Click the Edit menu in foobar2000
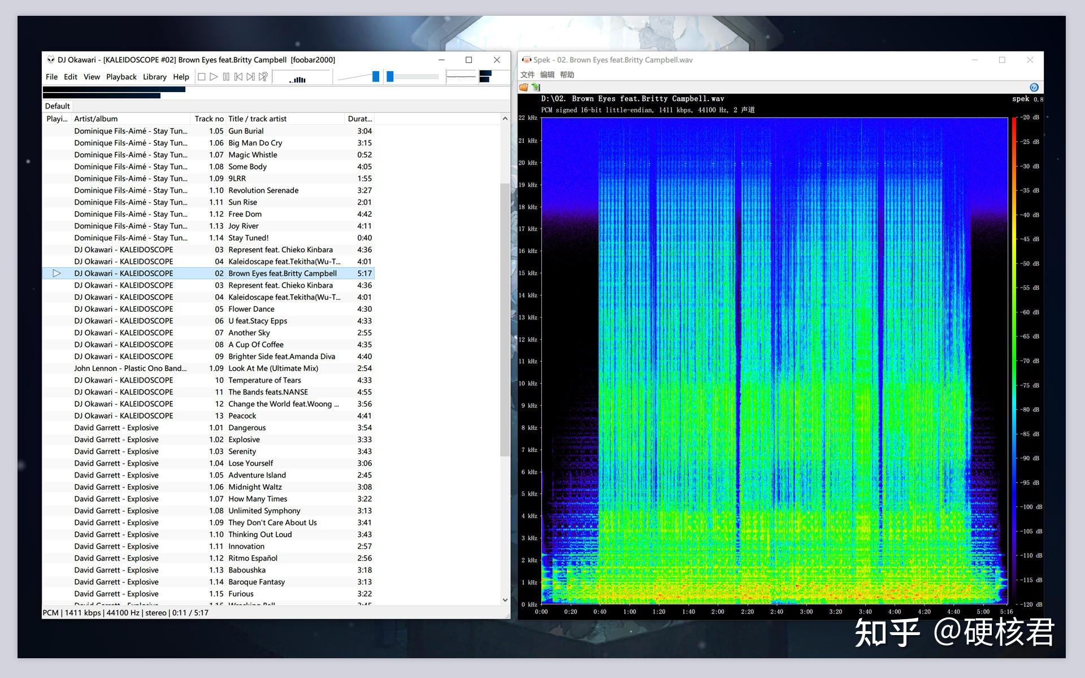This screenshot has width=1085, height=678. 70,76
